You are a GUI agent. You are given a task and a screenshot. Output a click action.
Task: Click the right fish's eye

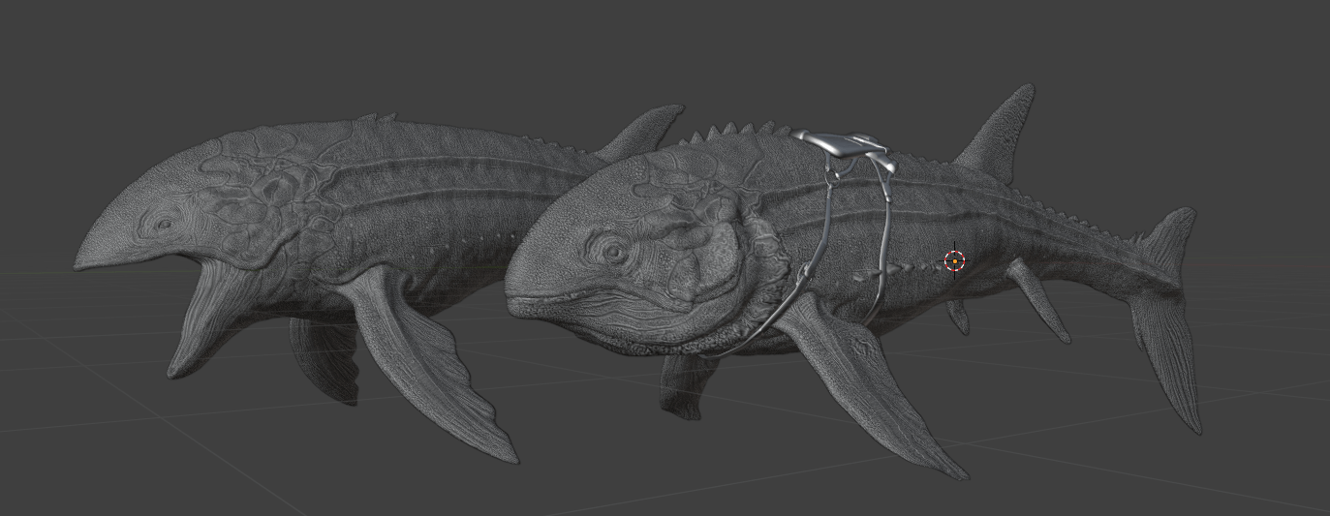[613, 252]
